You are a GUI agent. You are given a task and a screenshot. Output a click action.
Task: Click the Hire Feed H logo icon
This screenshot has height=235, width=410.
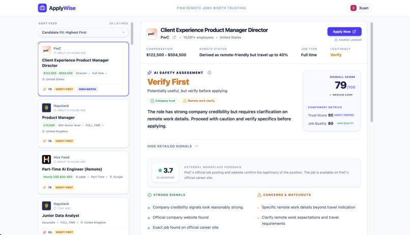click(46, 159)
